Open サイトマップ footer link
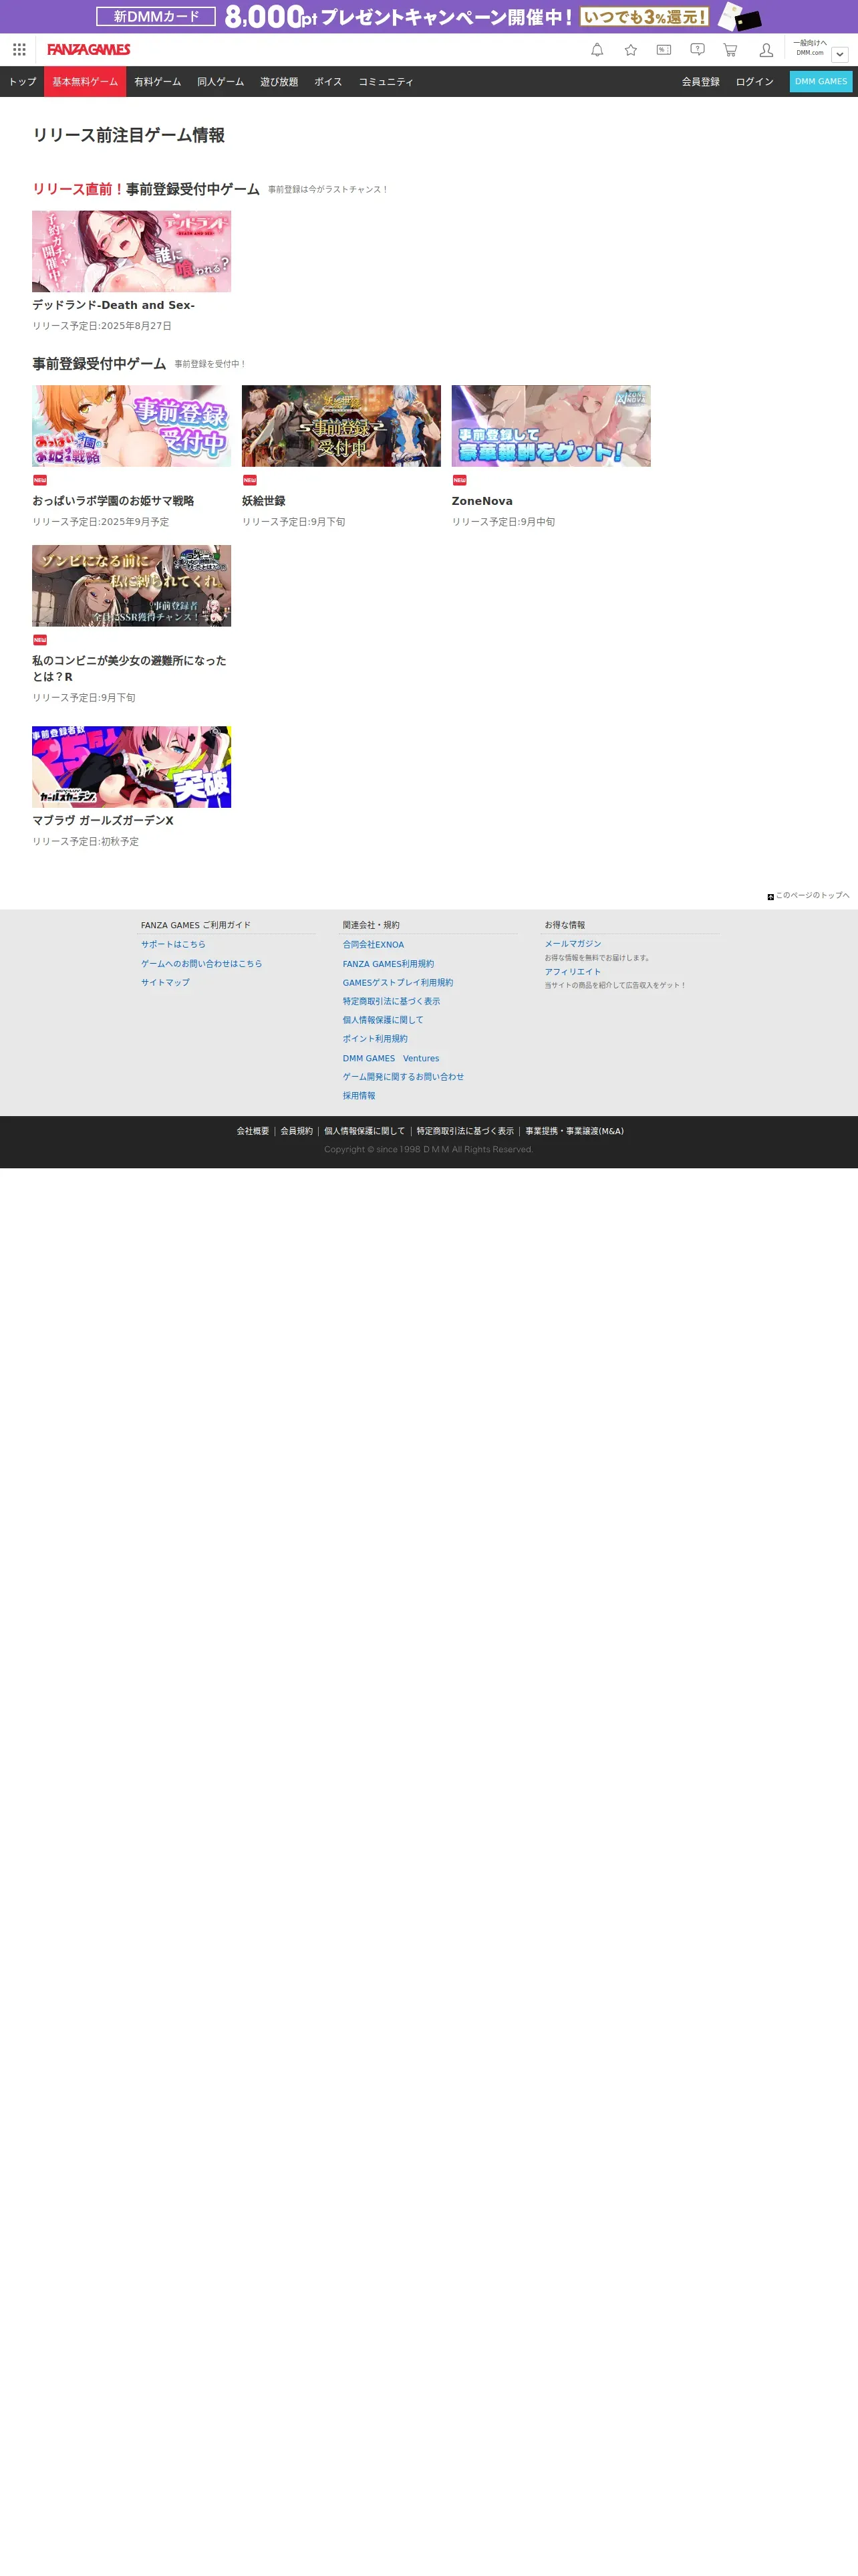This screenshot has height=2576, width=858. [165, 983]
